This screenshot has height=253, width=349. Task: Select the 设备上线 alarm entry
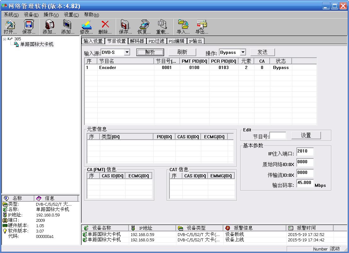click(214, 240)
